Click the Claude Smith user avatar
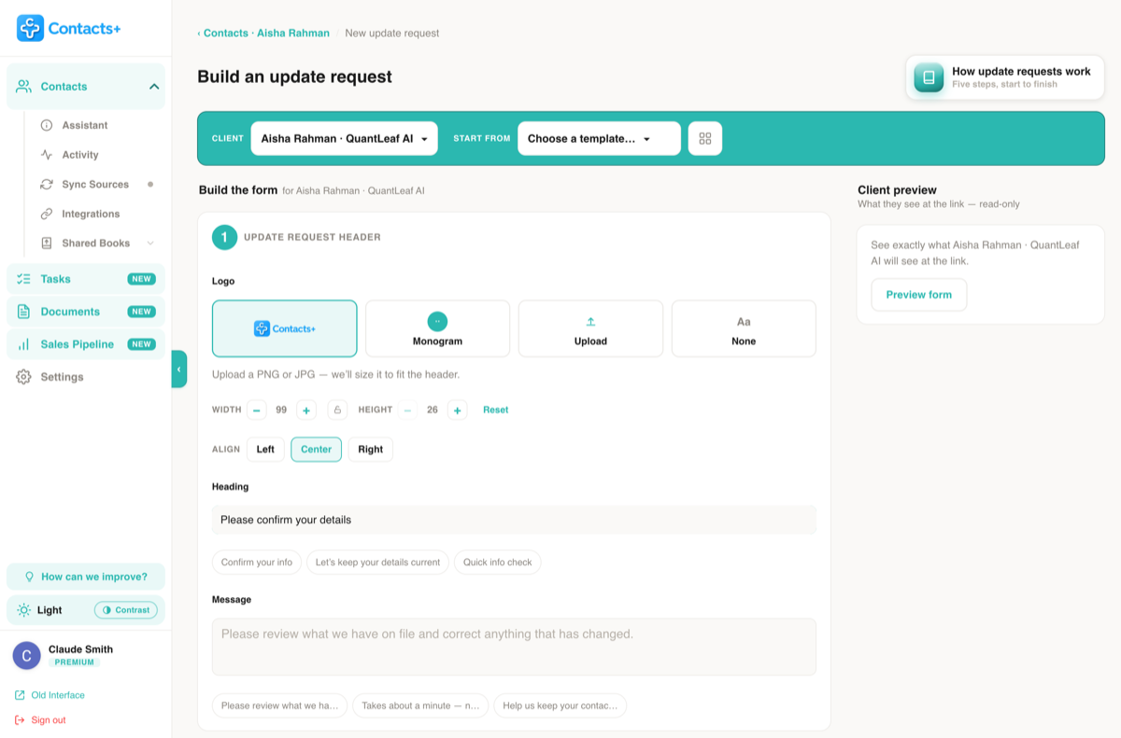This screenshot has height=738, width=1121. coord(26,656)
